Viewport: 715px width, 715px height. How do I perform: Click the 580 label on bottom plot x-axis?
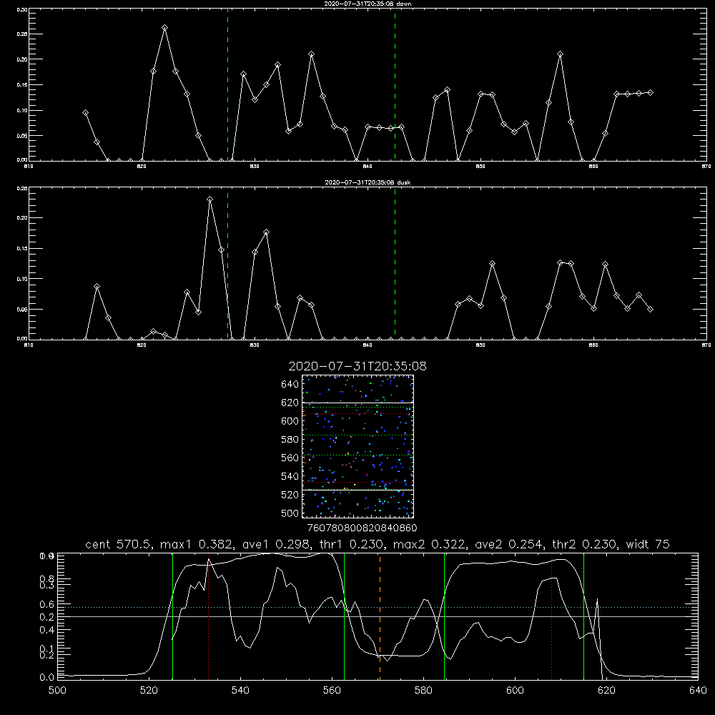[423, 691]
